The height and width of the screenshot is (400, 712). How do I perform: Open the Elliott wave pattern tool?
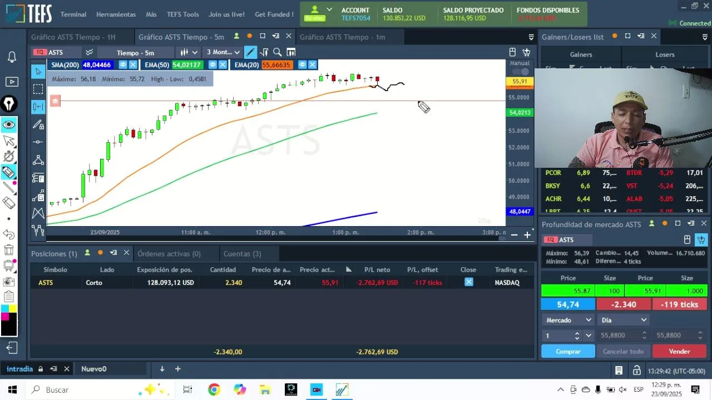(x=38, y=229)
